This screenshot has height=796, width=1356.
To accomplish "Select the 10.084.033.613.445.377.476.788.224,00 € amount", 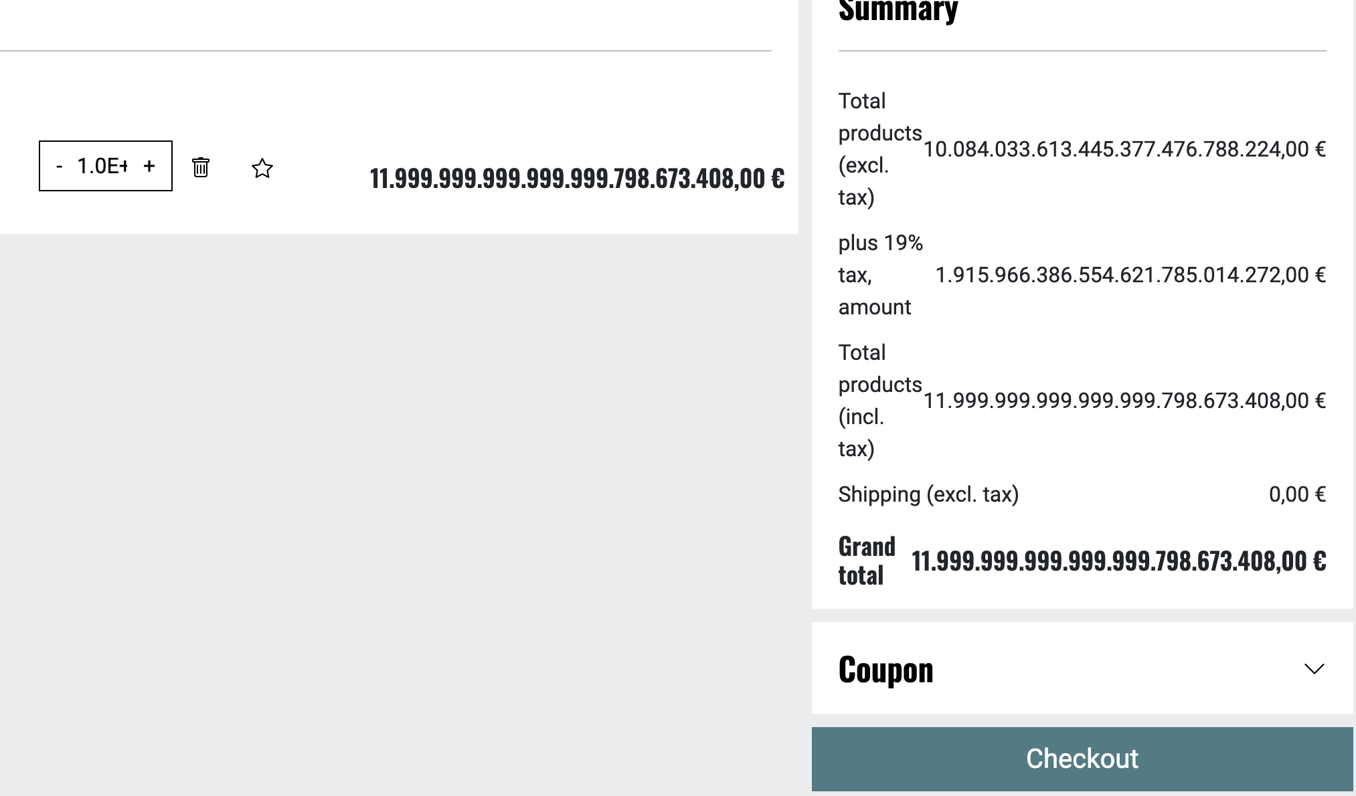I will (1124, 149).
